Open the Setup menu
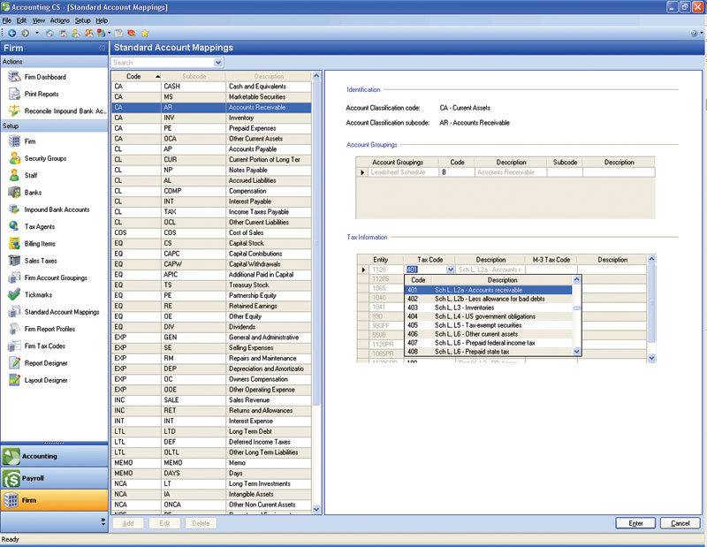 (82, 19)
